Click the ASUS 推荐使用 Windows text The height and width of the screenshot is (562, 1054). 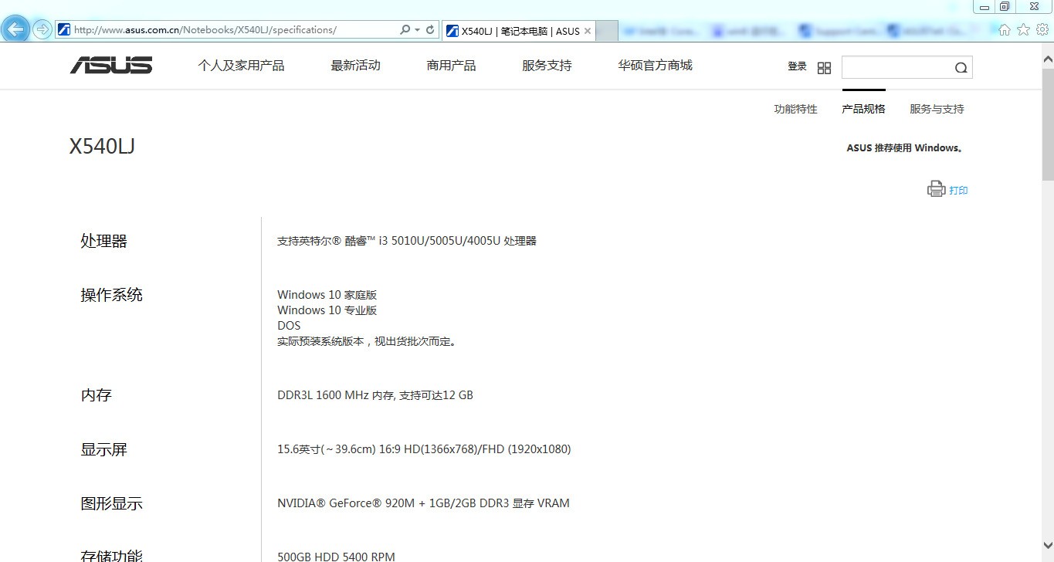click(x=906, y=147)
